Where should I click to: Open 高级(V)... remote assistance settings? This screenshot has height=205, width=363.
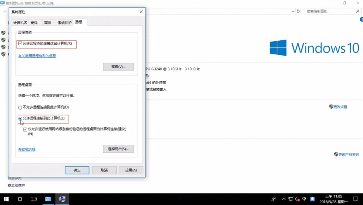tap(118, 67)
